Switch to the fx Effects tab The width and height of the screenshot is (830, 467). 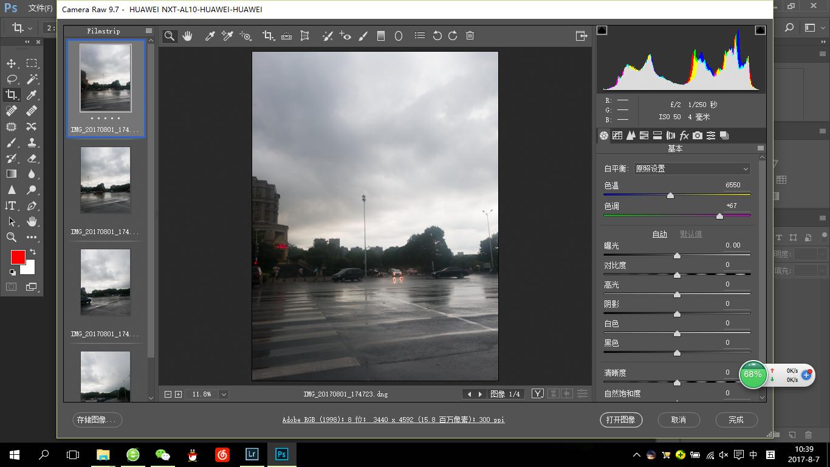click(x=684, y=136)
